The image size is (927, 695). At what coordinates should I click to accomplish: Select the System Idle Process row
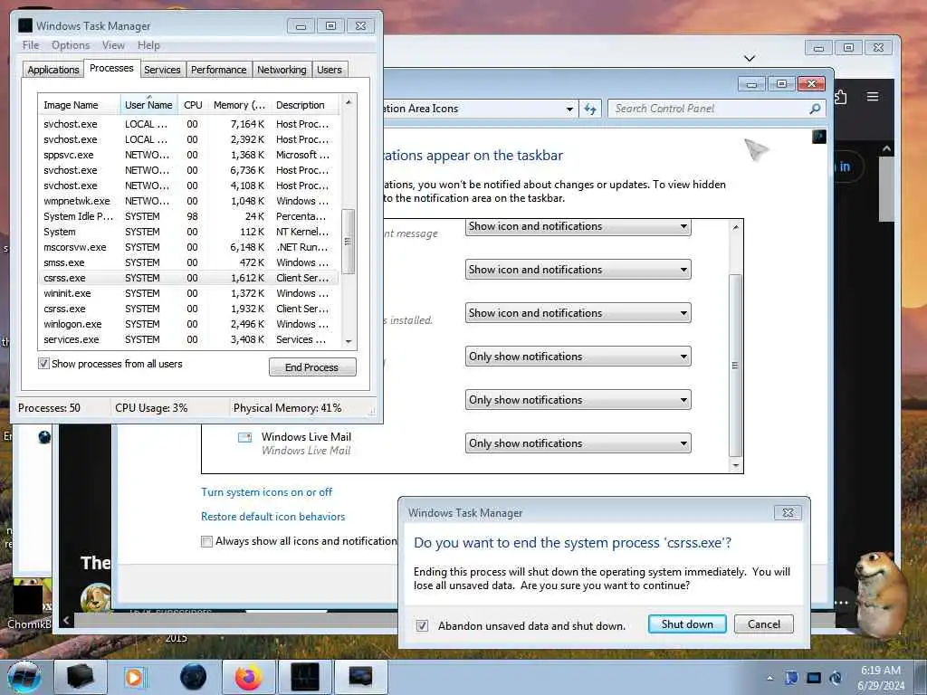click(187, 216)
